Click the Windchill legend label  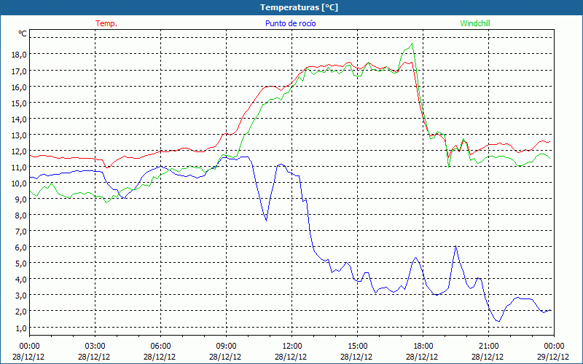[475, 23]
